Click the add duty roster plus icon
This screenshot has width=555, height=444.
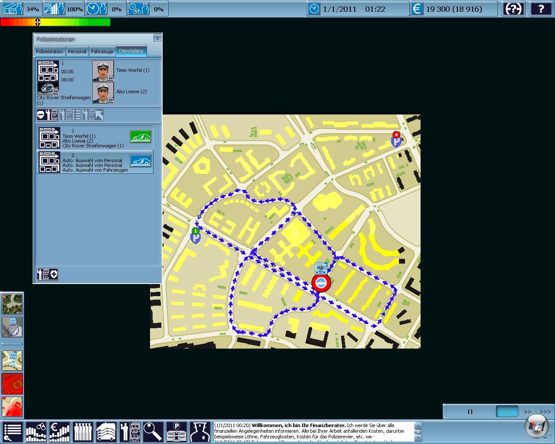(x=48, y=274)
